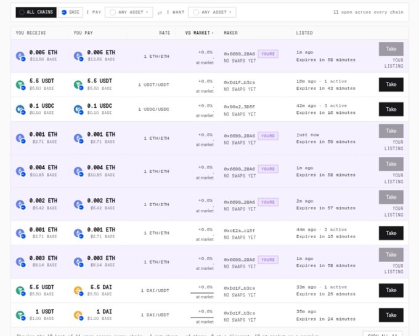Open the I PAY any asset dropdown

pyautogui.click(x=129, y=12)
